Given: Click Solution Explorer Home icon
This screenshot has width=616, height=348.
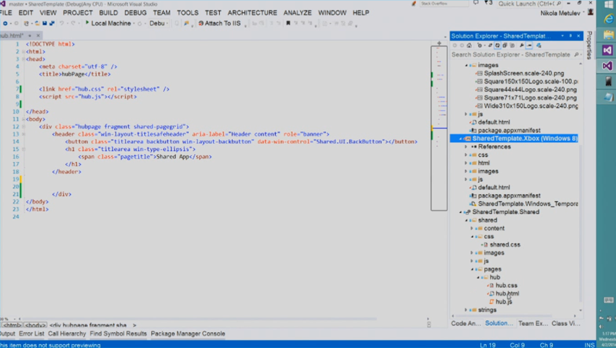Looking at the screenshot, I should [469, 46].
